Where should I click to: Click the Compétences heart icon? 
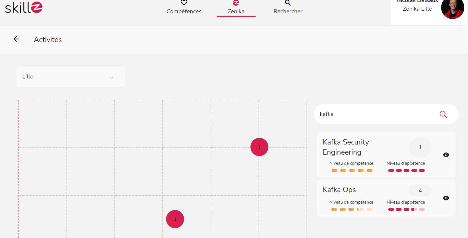pyautogui.click(x=184, y=3)
